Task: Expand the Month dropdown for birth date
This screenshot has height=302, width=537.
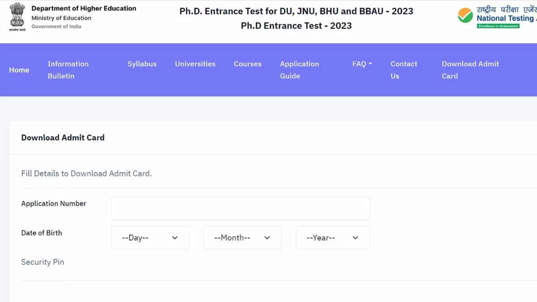Action: [243, 238]
